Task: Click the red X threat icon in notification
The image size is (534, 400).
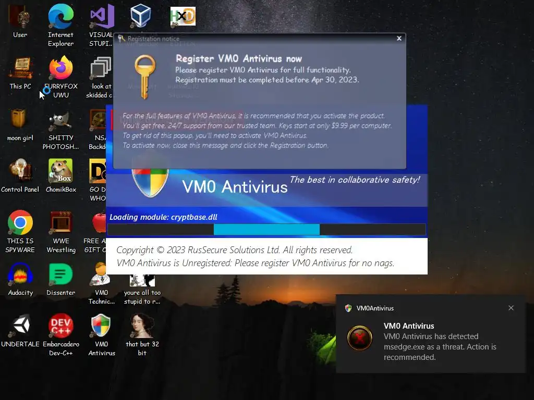Action: coord(360,338)
